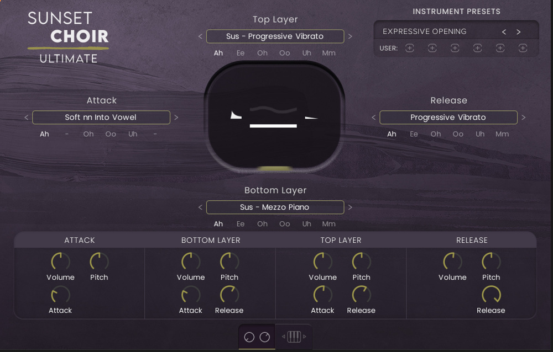Select Uh vowel for Attack

point(133,134)
